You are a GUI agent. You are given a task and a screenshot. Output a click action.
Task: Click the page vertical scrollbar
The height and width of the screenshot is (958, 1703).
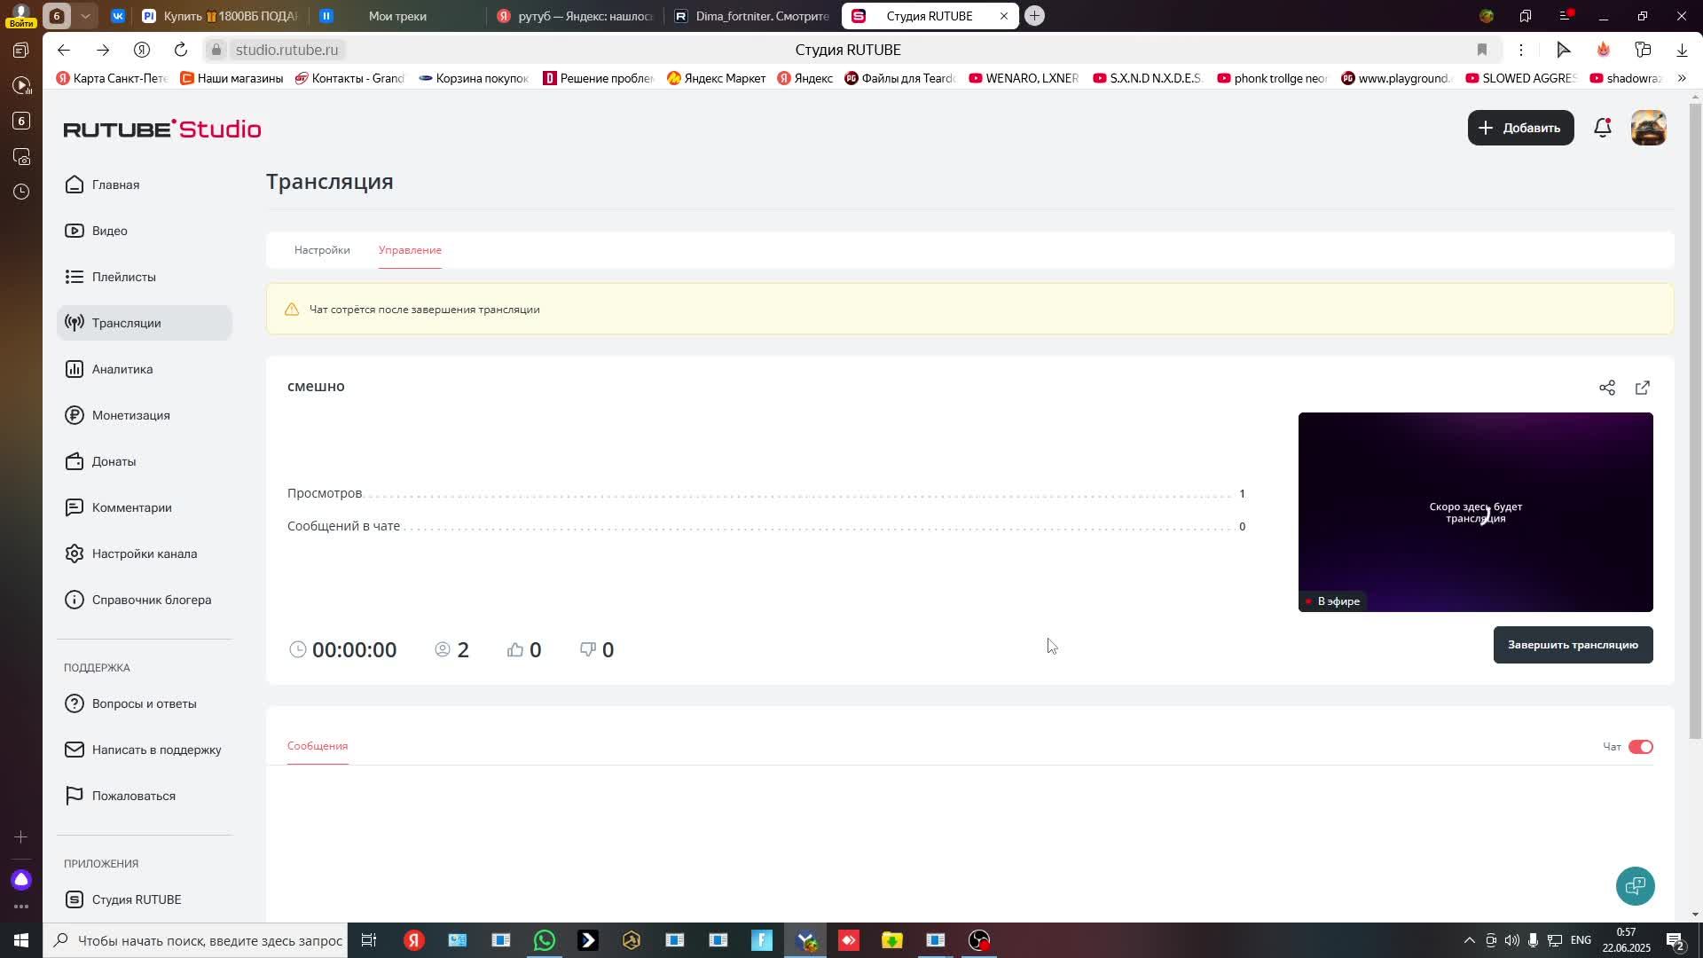1695,421
